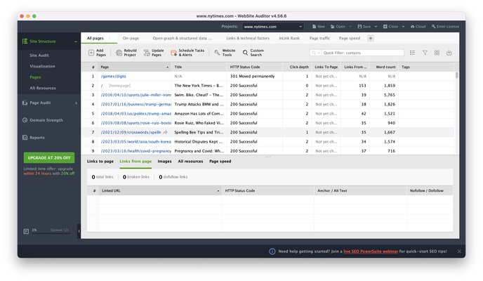Viewport: 483px width, 281px height.
Task: Select Images bottom tab
Action: [164, 161]
